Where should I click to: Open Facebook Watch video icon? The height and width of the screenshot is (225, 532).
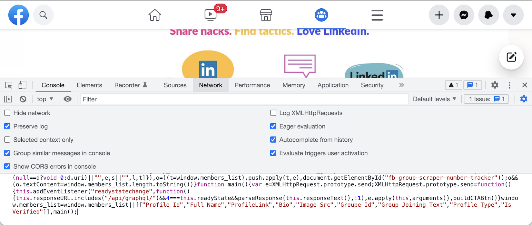pyautogui.click(x=211, y=14)
